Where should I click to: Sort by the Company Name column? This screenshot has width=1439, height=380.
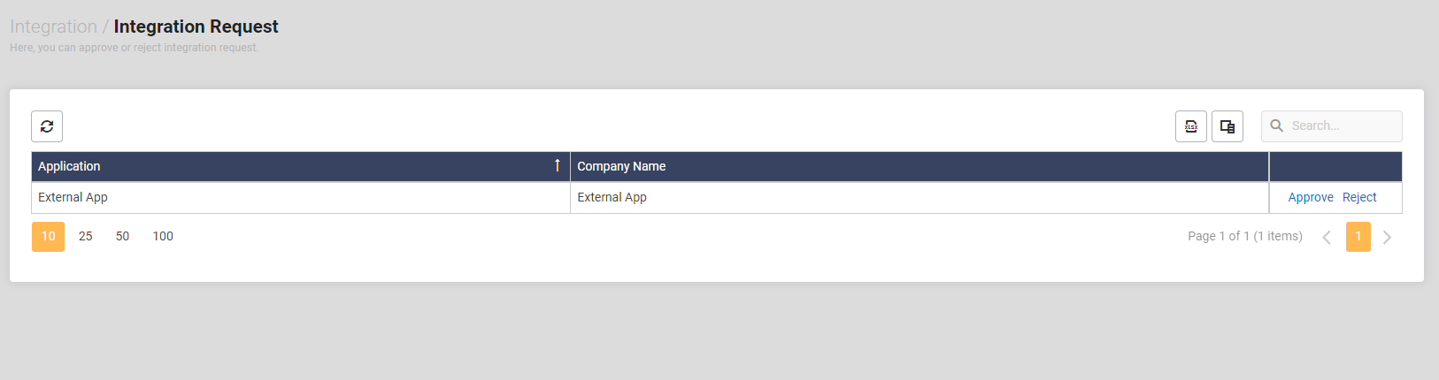[621, 166]
